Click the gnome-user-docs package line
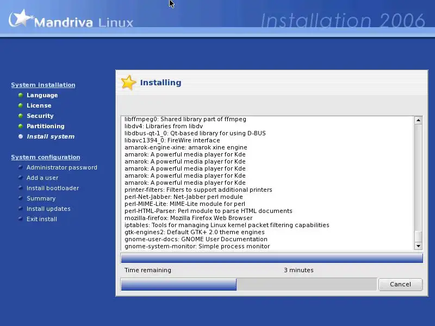Image resolution: width=435 pixels, height=326 pixels. (196, 239)
